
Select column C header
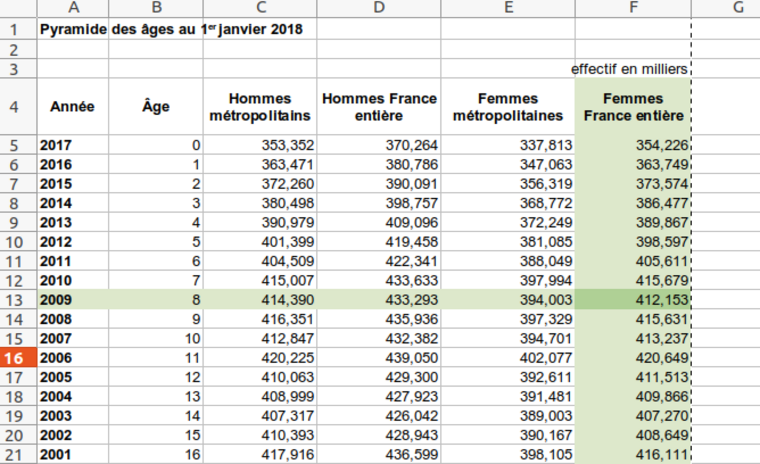point(260,8)
